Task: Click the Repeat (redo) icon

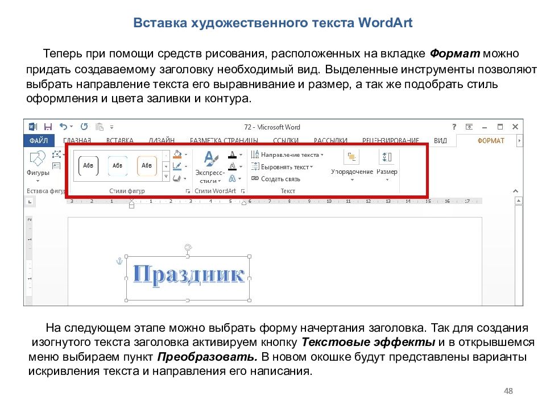Action: coord(84,127)
